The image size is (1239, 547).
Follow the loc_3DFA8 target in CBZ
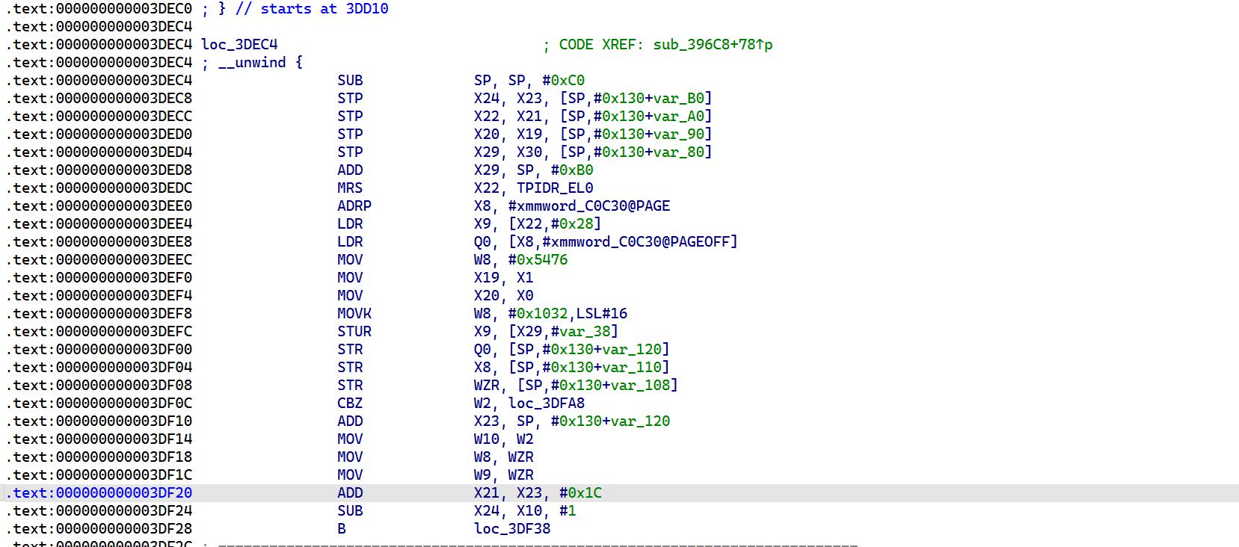click(547, 404)
